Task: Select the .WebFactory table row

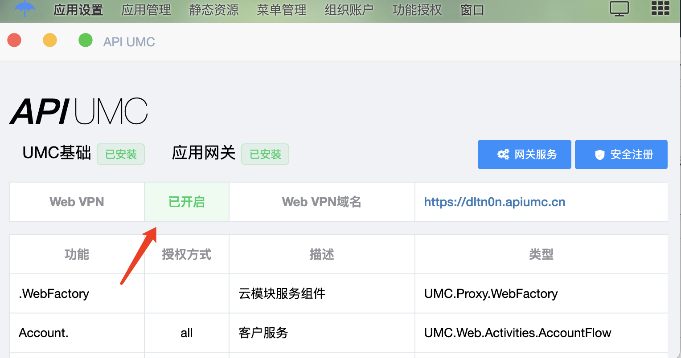Action: click(x=339, y=293)
